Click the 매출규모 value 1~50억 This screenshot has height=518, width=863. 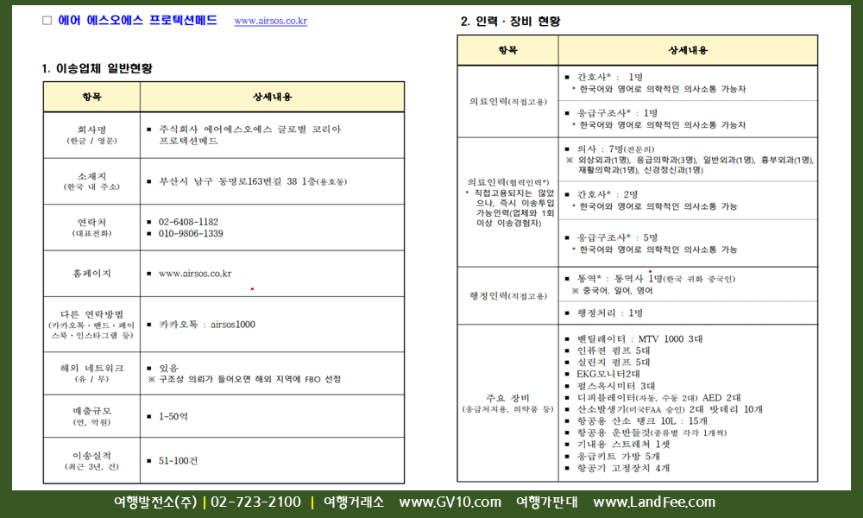(x=173, y=416)
